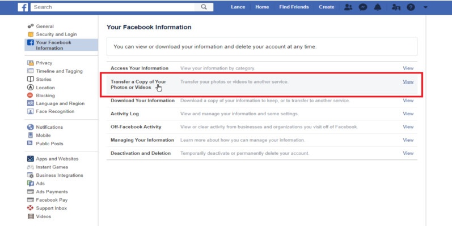Click View for Access Your Information
The image size is (452, 226).
pos(408,68)
